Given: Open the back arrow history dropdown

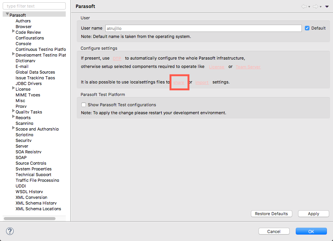Looking at the screenshot, I should coord(309,7).
